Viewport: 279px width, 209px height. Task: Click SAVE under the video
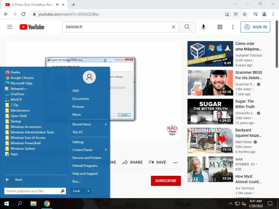(157, 162)
